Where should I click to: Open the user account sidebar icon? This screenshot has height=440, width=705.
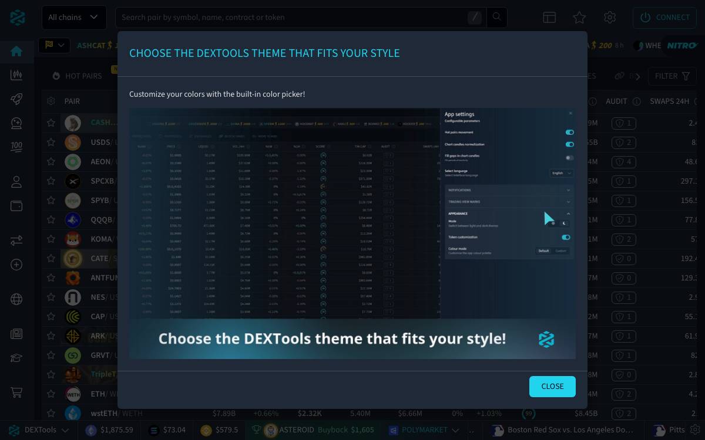16,182
